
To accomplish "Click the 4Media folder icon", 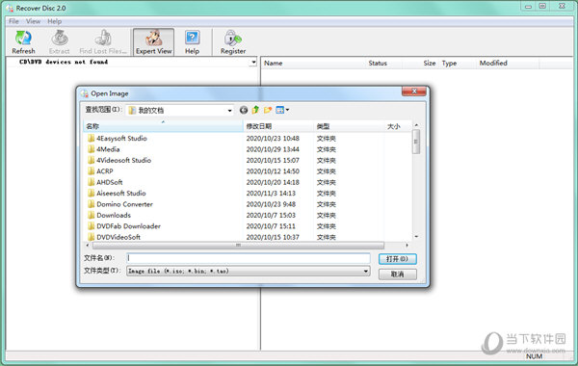I will [92, 149].
